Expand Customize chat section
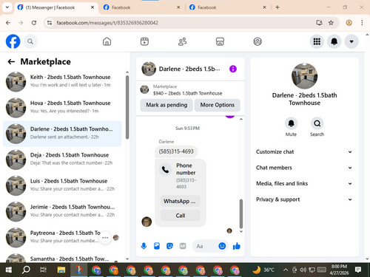The height and width of the screenshot is (277, 370). (304, 151)
